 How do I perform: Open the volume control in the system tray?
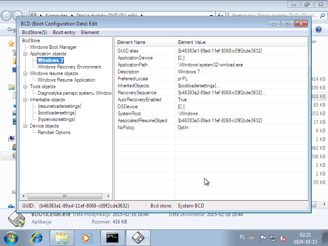click(283, 238)
